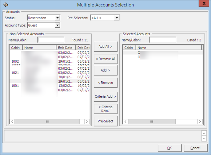Click the application icon in the title bar
The width and height of the screenshot is (211, 155).
click(6, 5)
